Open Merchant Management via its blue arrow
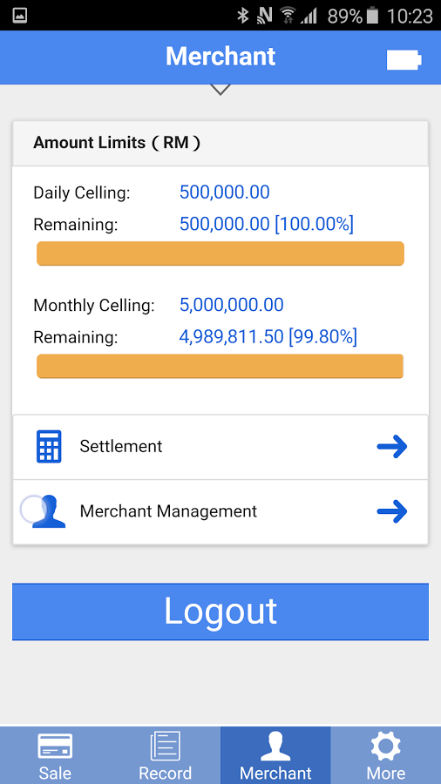This screenshot has height=784, width=441. click(x=392, y=511)
